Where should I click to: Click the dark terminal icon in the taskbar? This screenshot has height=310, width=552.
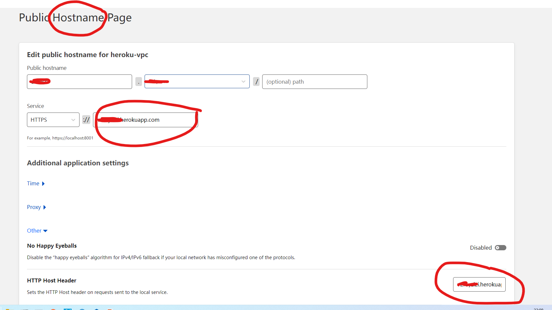25,308
